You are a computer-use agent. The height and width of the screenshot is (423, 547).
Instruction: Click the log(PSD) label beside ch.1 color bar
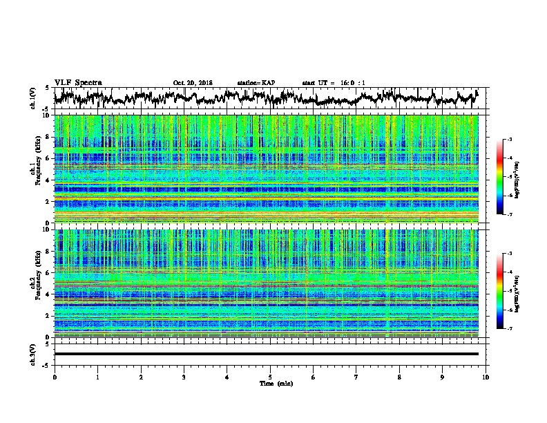pyautogui.click(x=517, y=180)
